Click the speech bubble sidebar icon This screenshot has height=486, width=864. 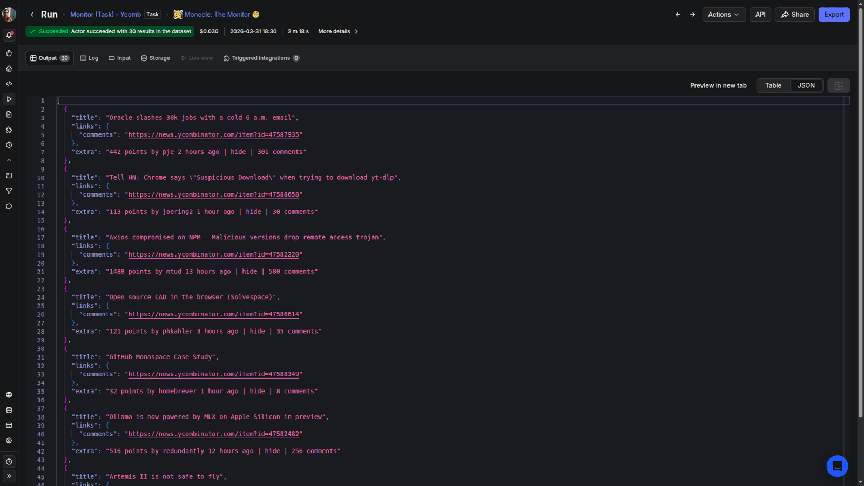coord(9,206)
